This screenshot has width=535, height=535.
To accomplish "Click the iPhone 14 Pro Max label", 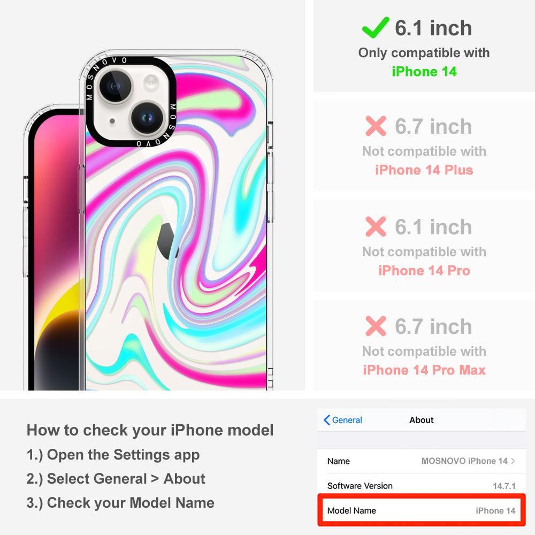I will [424, 370].
